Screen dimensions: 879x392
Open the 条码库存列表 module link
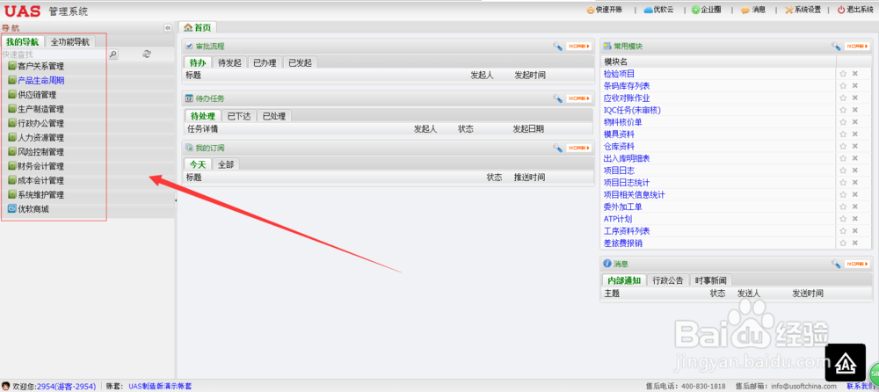[627, 86]
